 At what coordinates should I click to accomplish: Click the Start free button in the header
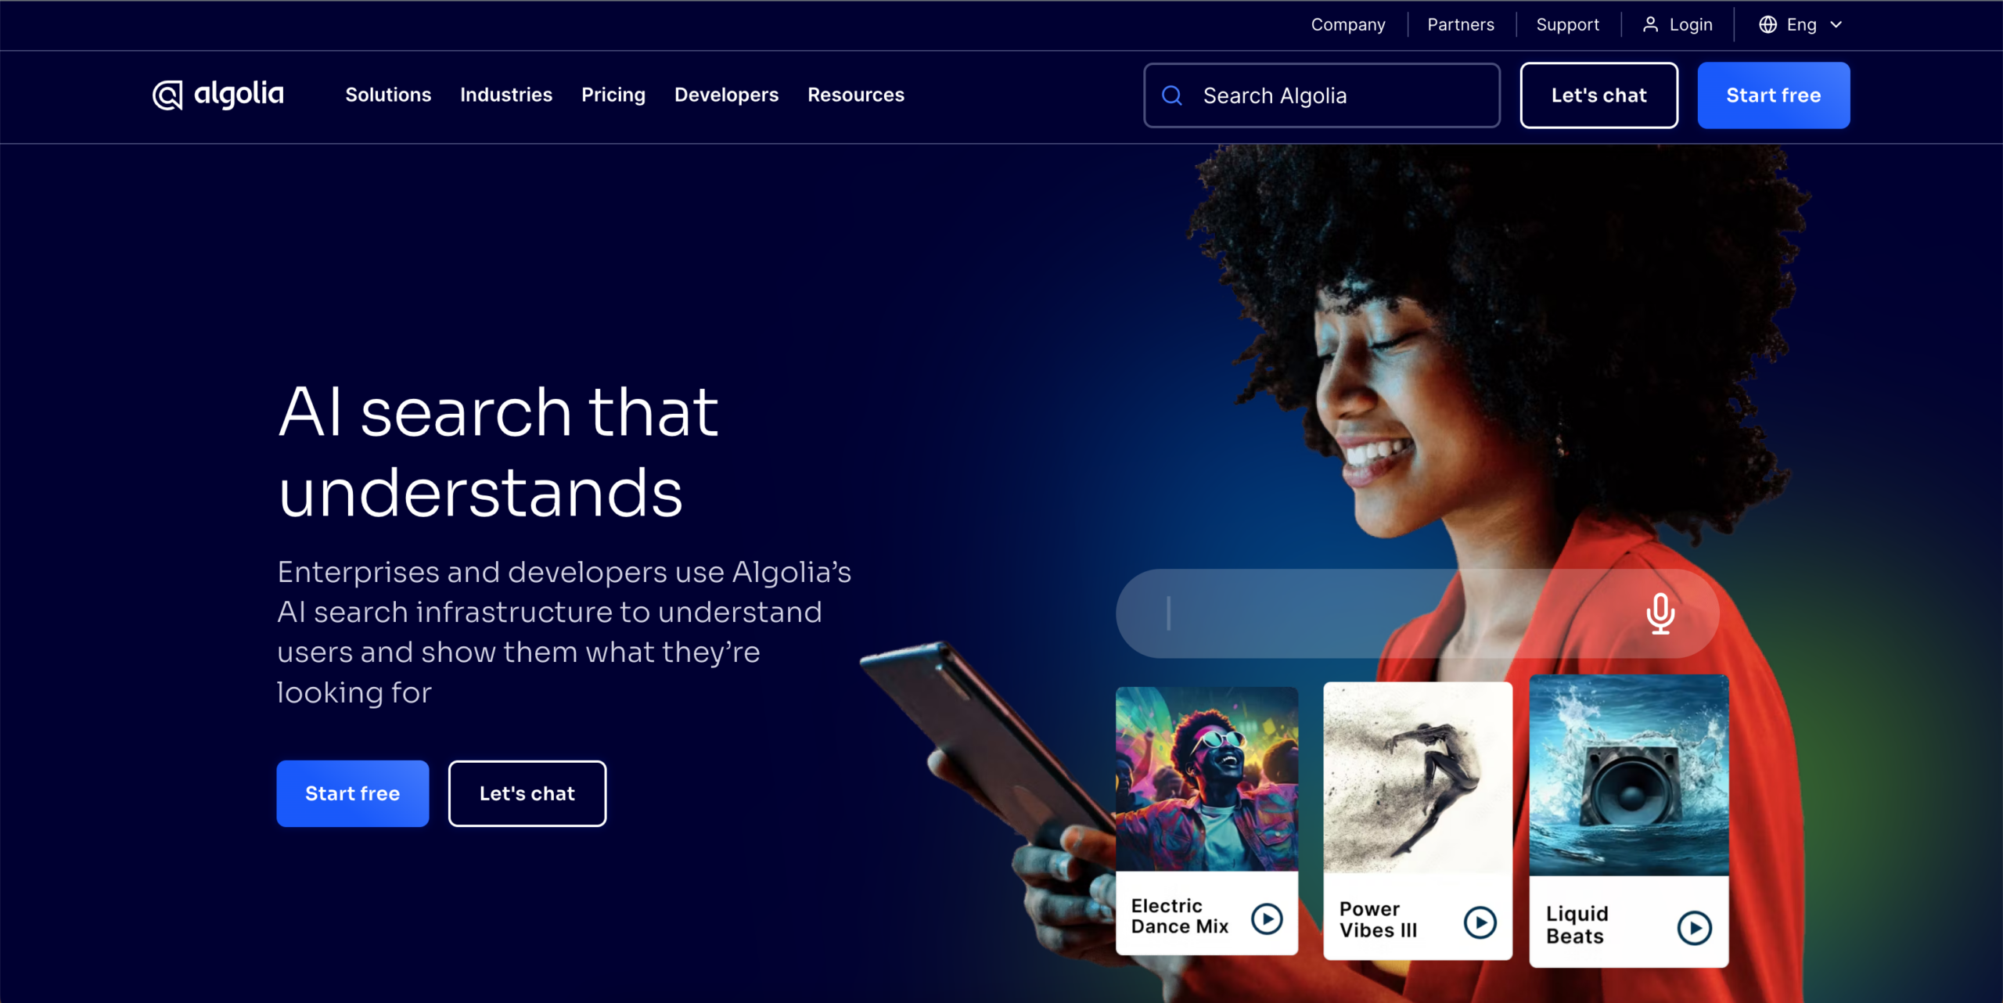click(1773, 95)
